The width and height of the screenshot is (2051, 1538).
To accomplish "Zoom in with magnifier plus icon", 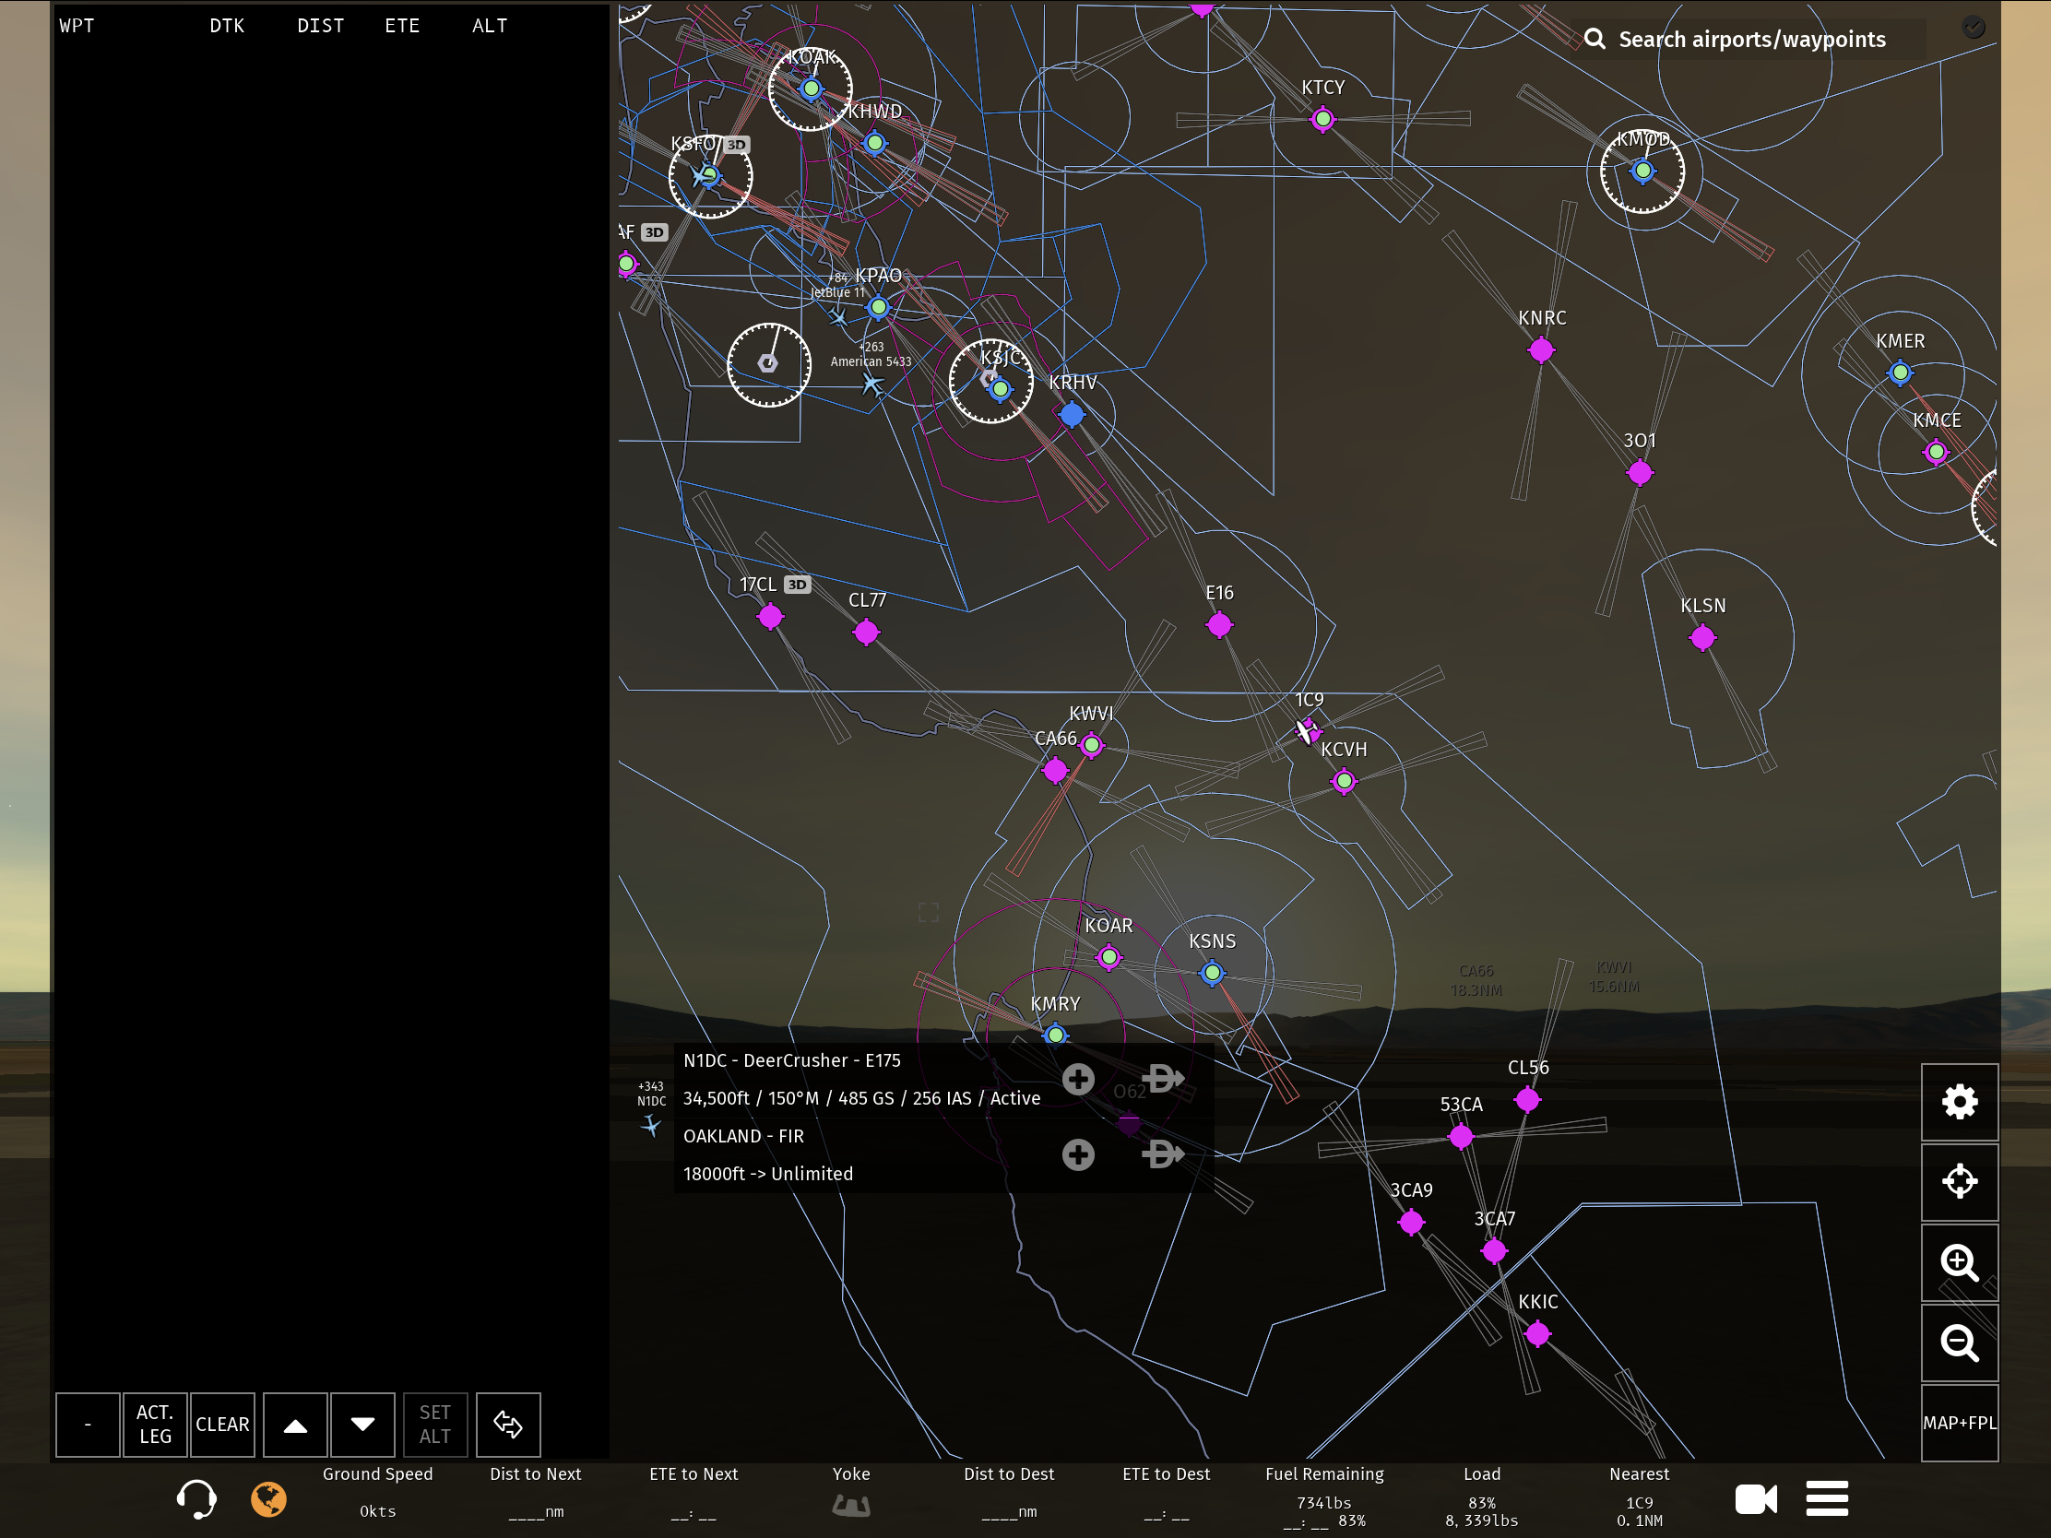I will pyautogui.click(x=1958, y=1261).
